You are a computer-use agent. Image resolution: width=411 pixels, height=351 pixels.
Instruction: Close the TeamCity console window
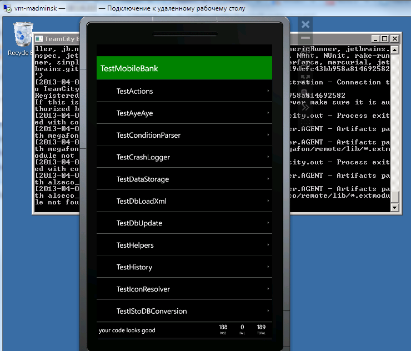pyautogui.click(x=395, y=39)
